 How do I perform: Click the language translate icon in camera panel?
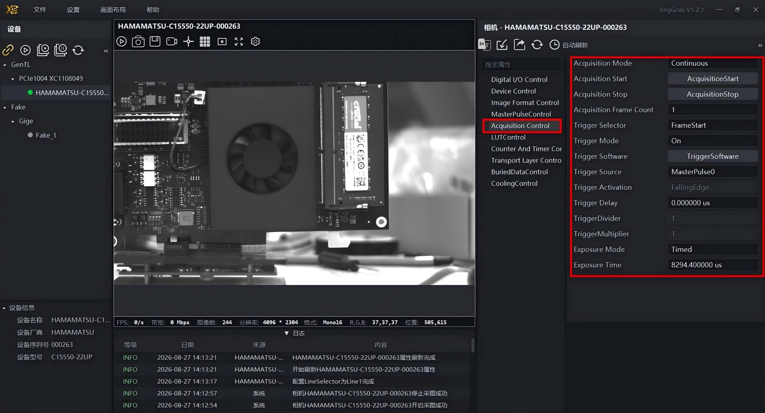click(x=484, y=45)
